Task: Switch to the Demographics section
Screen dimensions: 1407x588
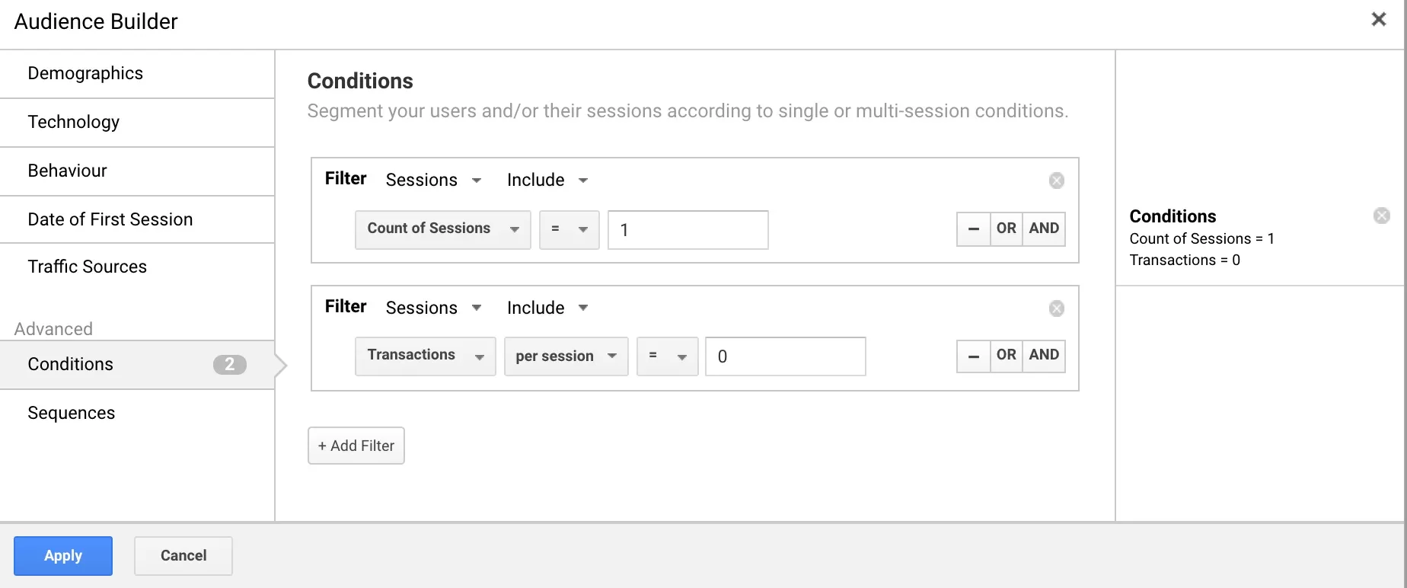Action: [x=85, y=73]
